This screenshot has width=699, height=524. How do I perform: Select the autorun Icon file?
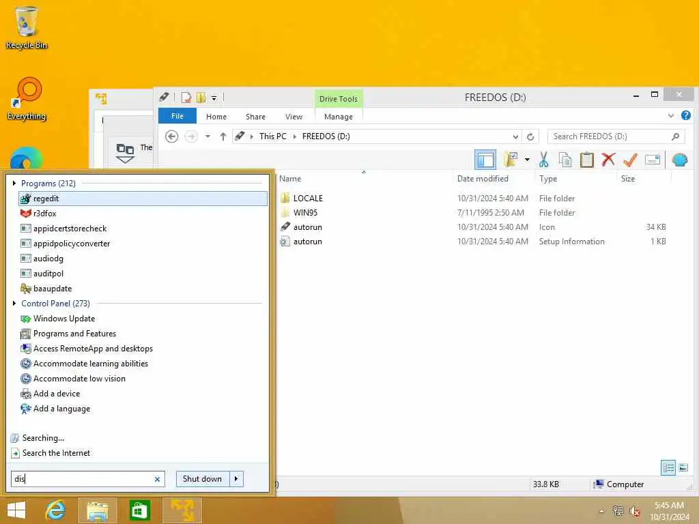coord(308,227)
